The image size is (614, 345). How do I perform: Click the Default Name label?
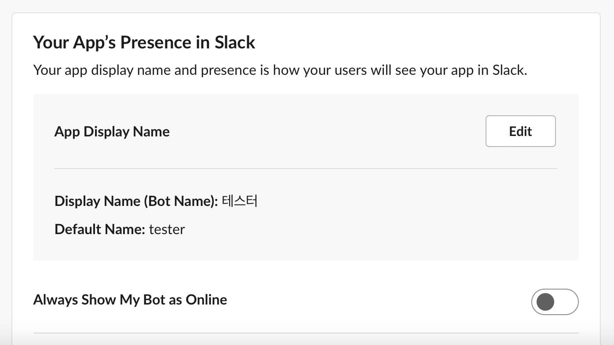coord(100,229)
